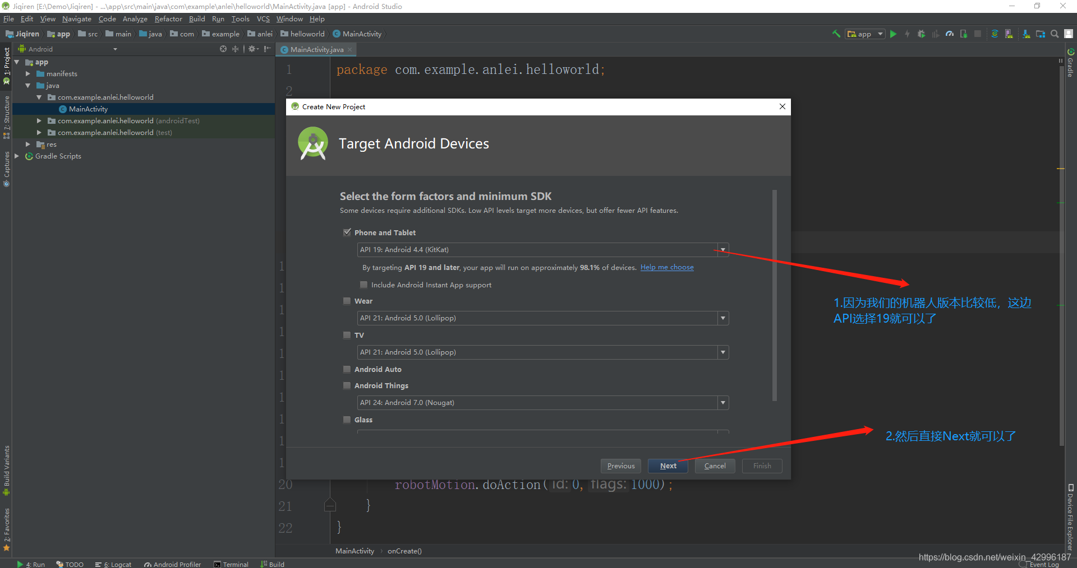Click the Make Project hammer icon

[836, 34]
